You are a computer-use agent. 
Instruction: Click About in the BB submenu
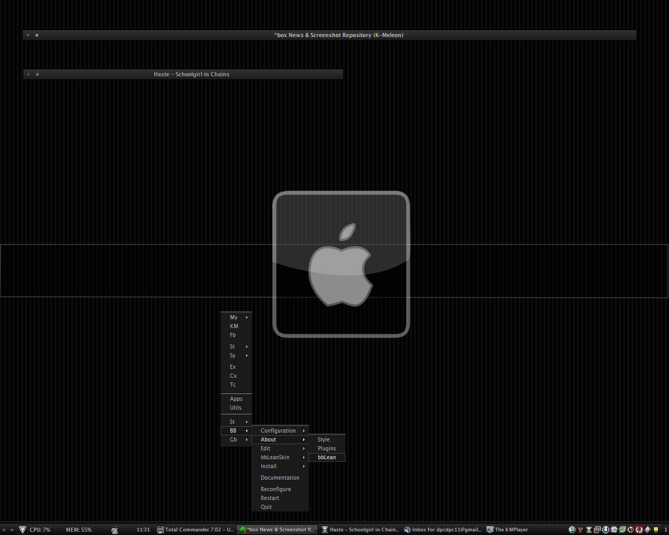pos(280,439)
